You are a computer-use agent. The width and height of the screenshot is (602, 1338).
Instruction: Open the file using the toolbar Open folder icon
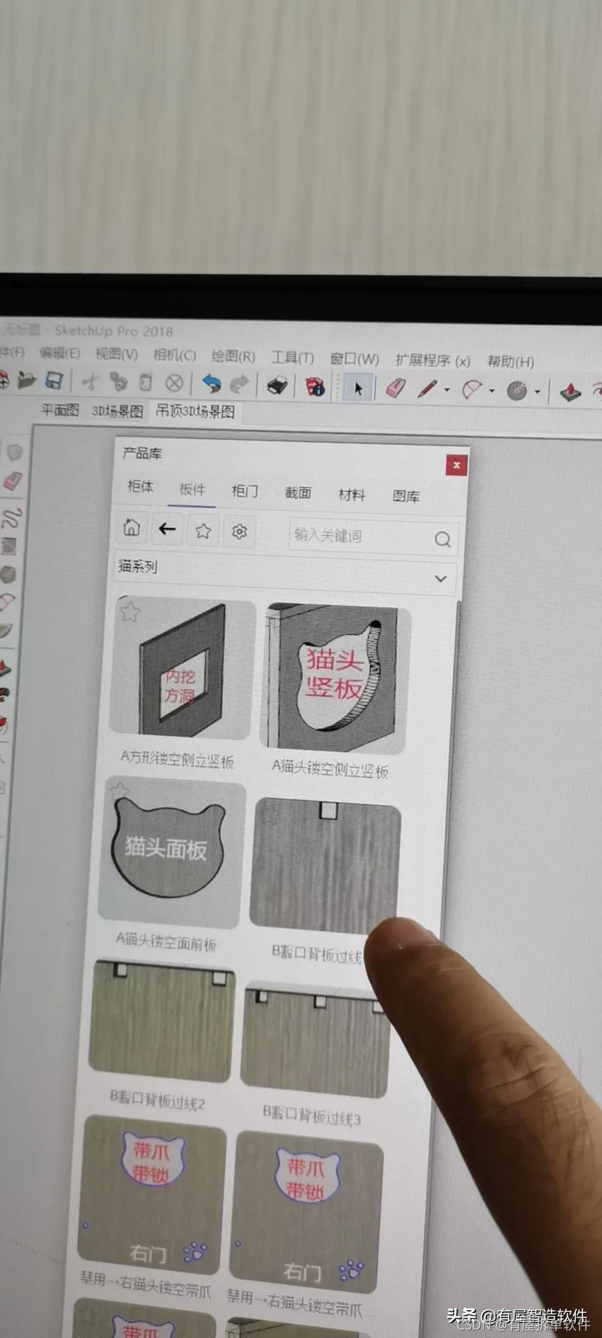[x=26, y=380]
